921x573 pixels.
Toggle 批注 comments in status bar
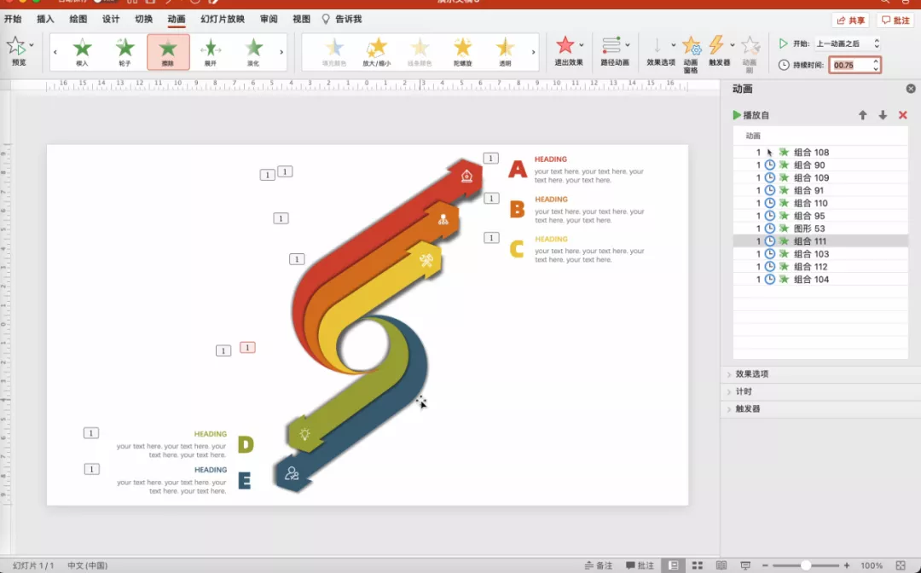(640, 565)
